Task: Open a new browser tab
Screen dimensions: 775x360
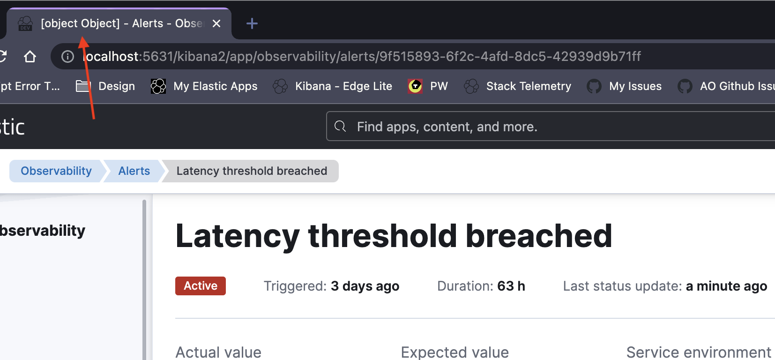Action: click(252, 23)
